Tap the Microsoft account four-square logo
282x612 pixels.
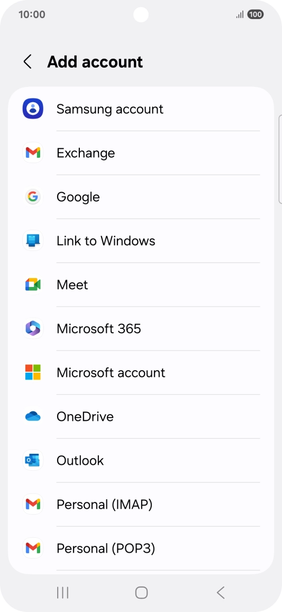(33, 372)
